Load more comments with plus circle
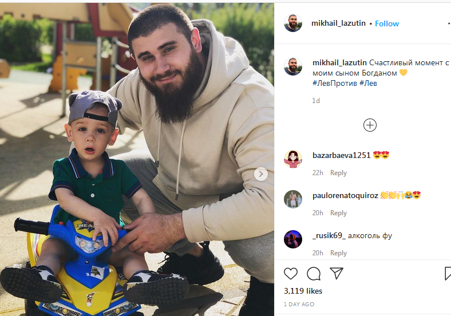 370,125
